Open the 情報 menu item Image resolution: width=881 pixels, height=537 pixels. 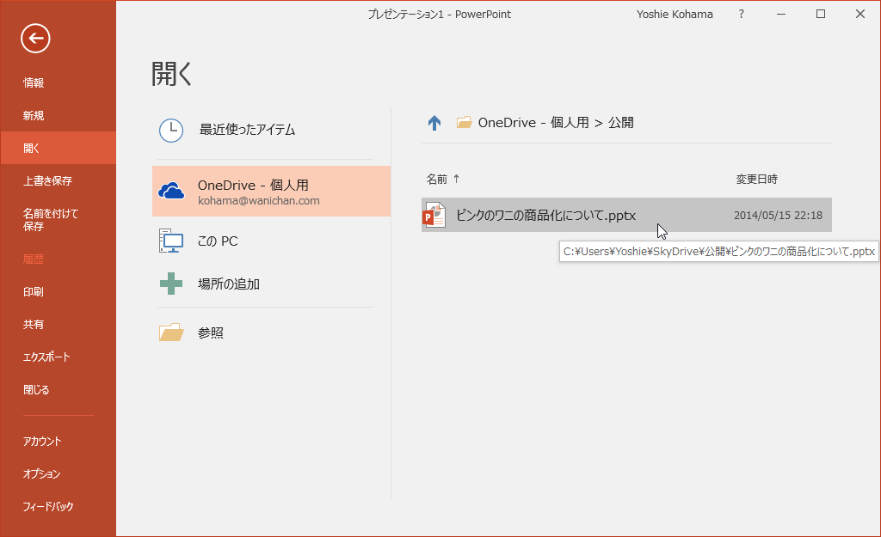pyautogui.click(x=34, y=83)
